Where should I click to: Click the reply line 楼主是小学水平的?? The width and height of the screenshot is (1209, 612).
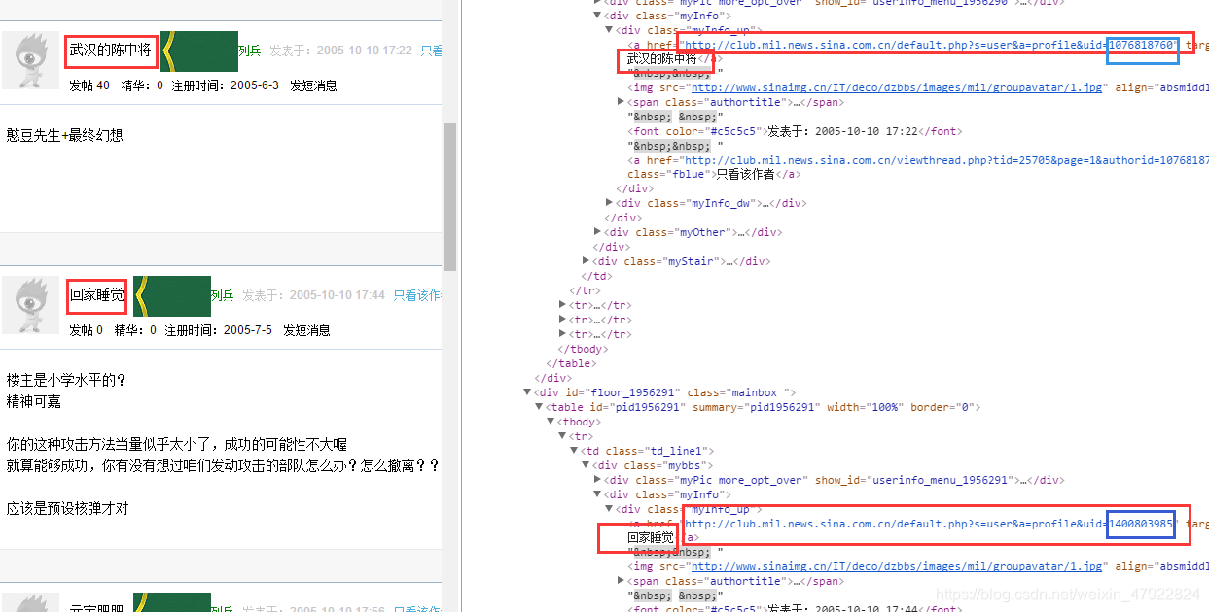tap(66, 380)
